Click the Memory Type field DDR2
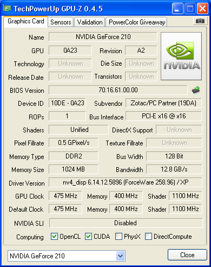Image resolution: width=211 pixels, height=267 pixels. click(74, 156)
